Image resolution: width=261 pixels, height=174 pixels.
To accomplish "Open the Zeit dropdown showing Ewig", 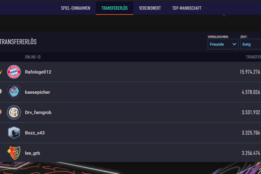I will [250, 44].
